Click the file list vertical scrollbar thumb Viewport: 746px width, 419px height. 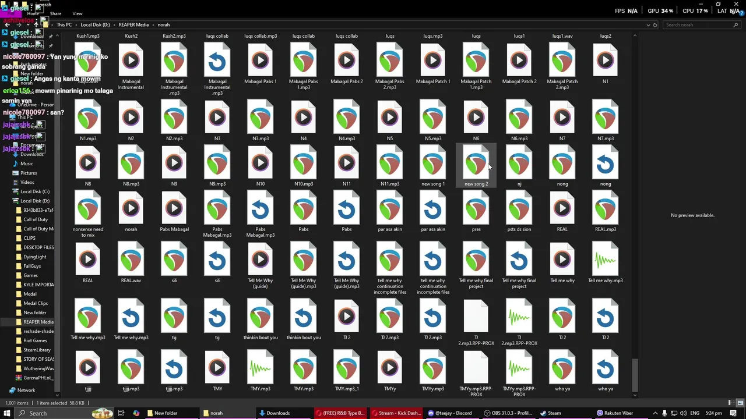point(635,374)
